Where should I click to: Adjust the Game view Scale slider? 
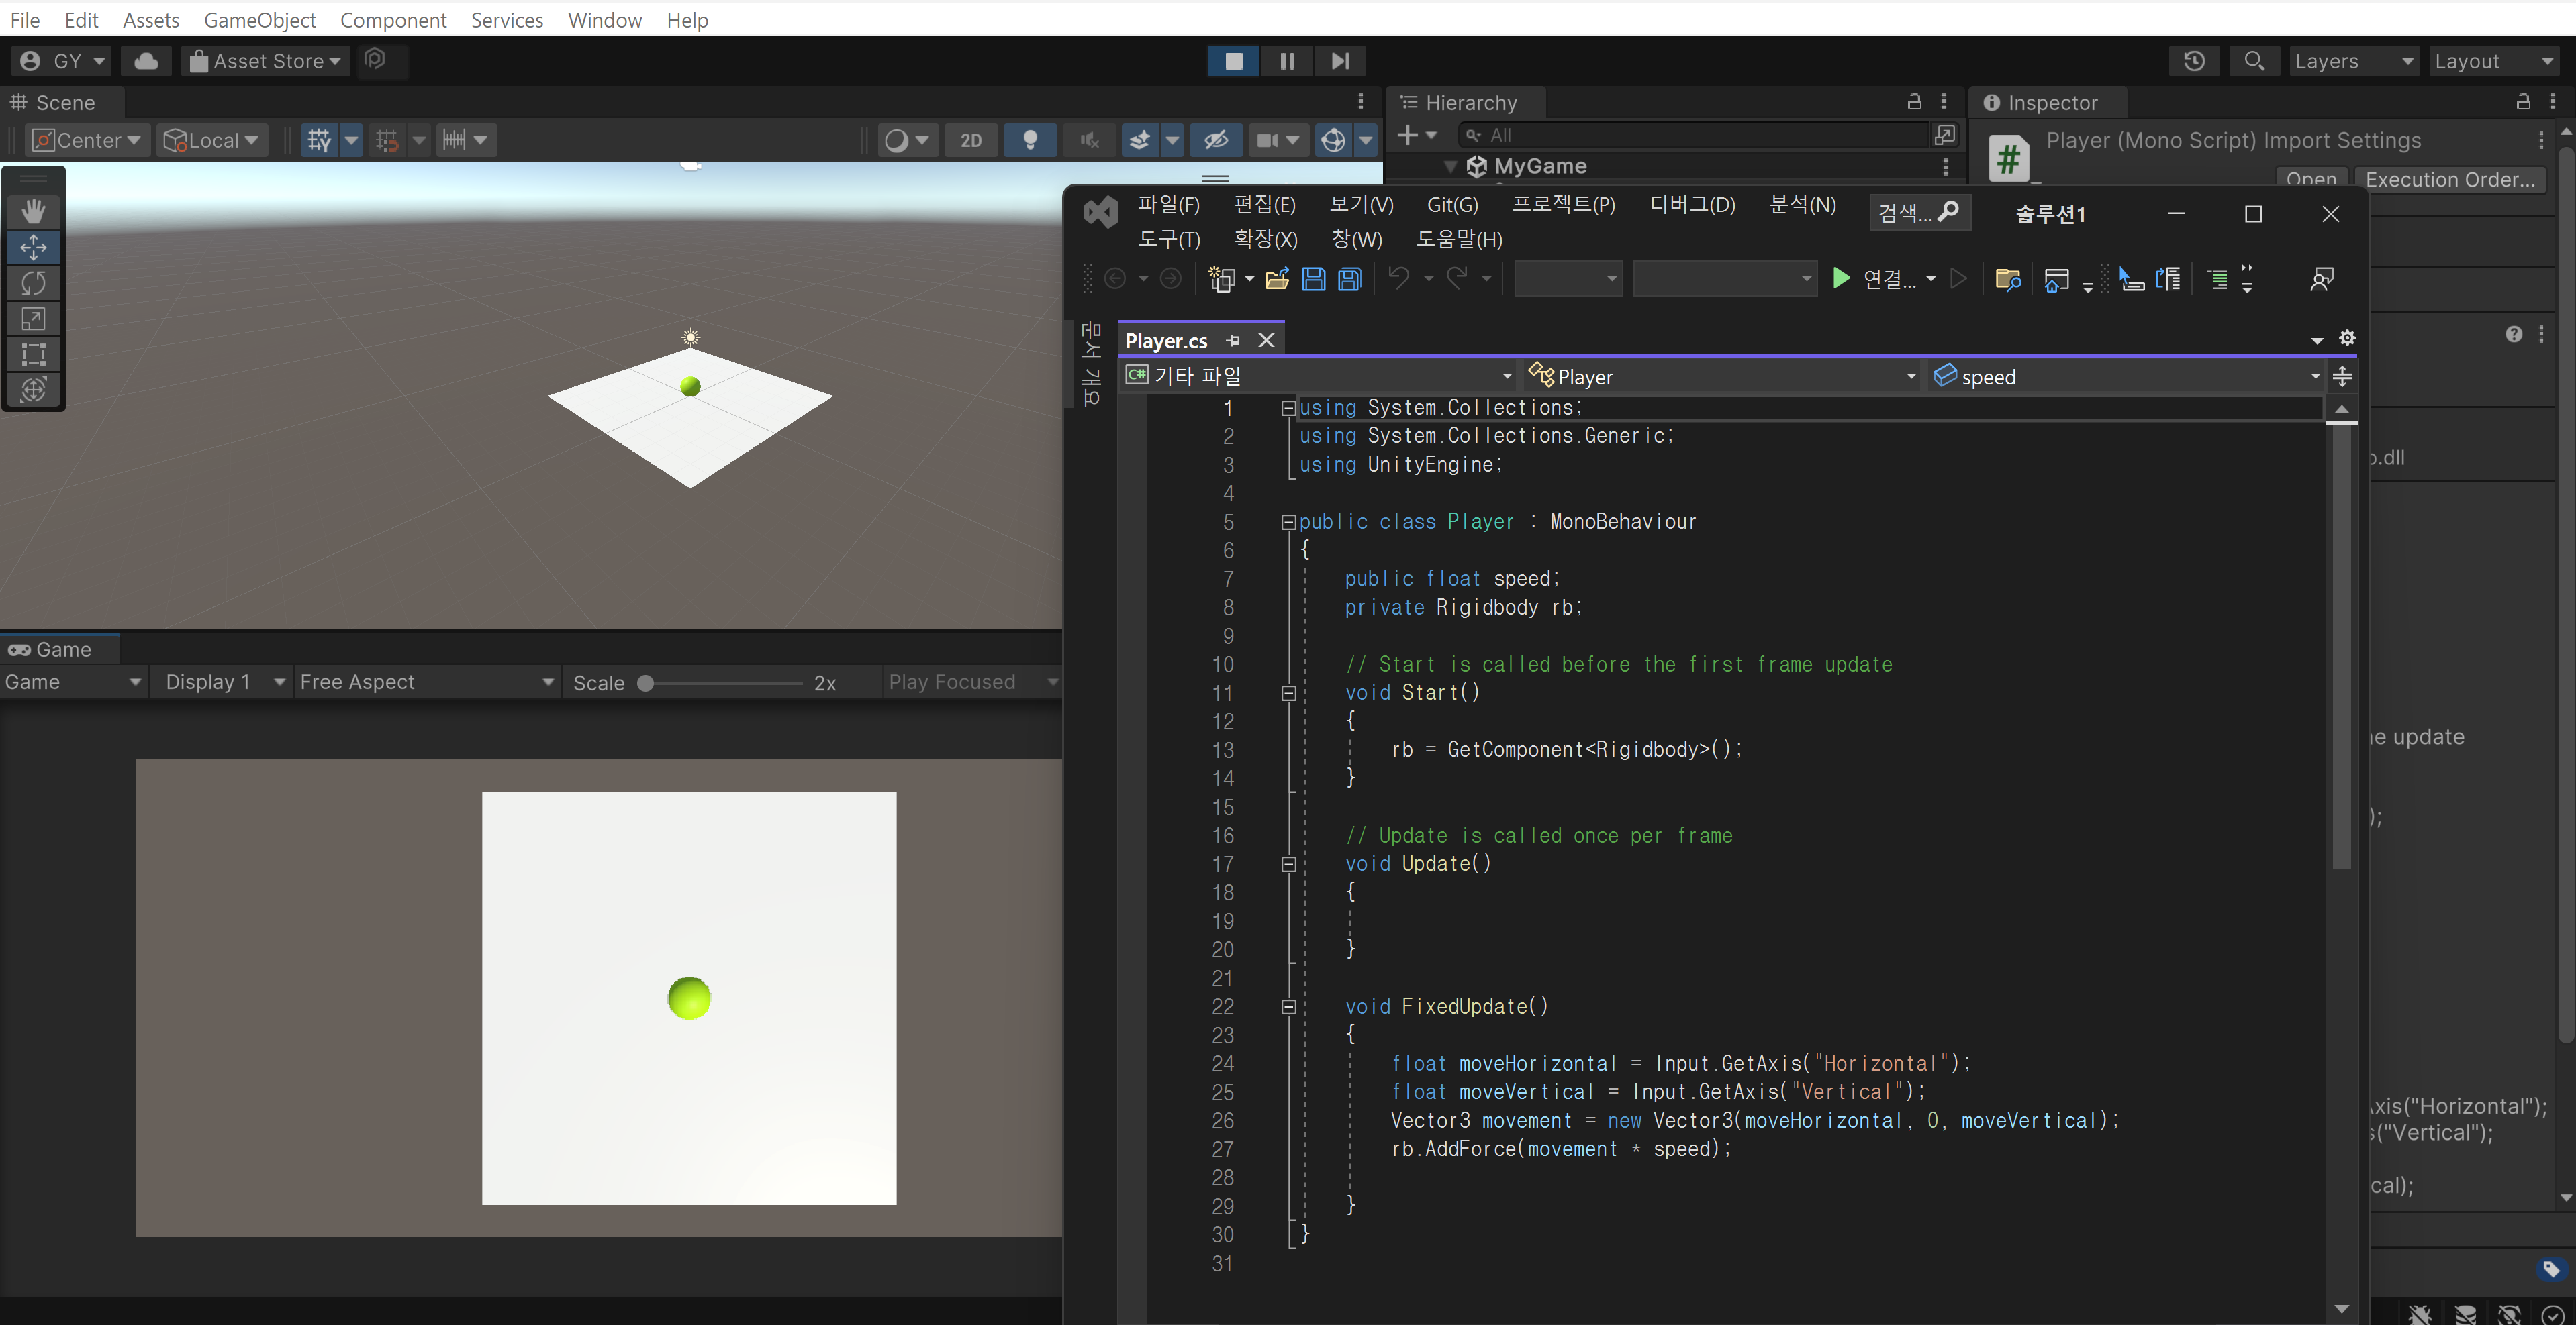pos(646,682)
